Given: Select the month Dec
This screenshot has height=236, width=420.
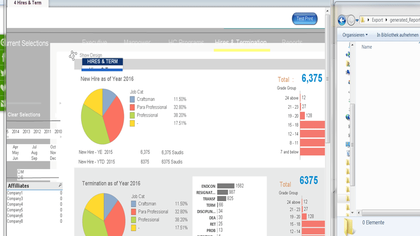Looking at the screenshot, I should pos(53,158).
